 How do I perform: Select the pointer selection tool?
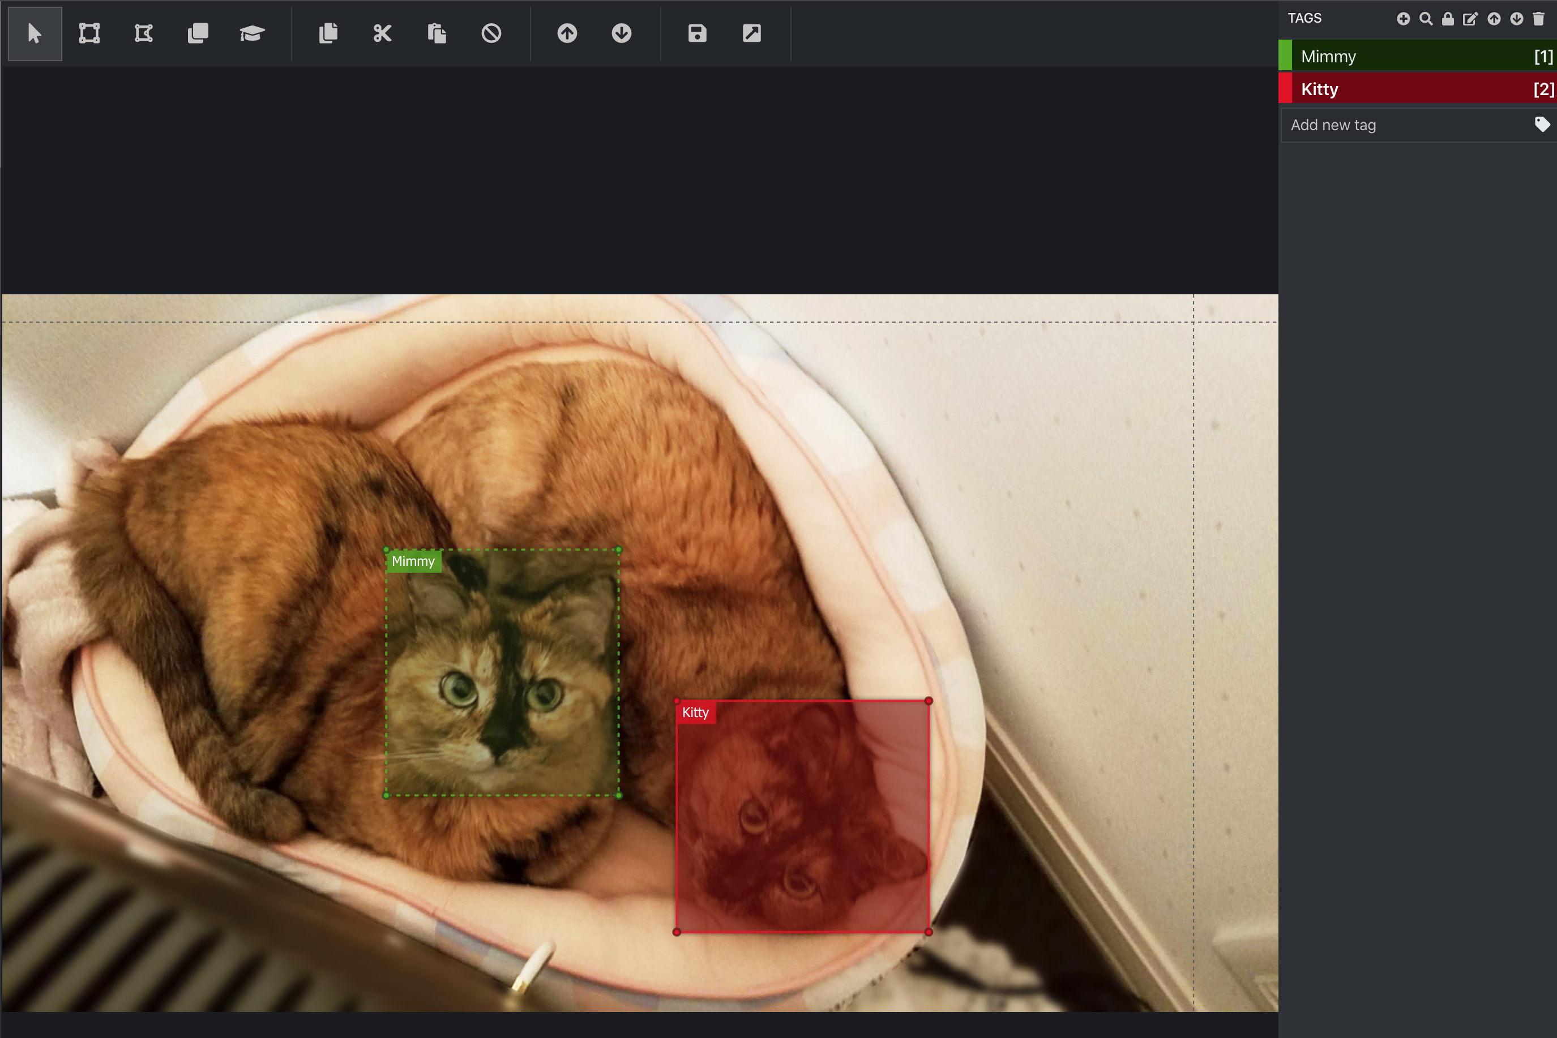point(35,33)
